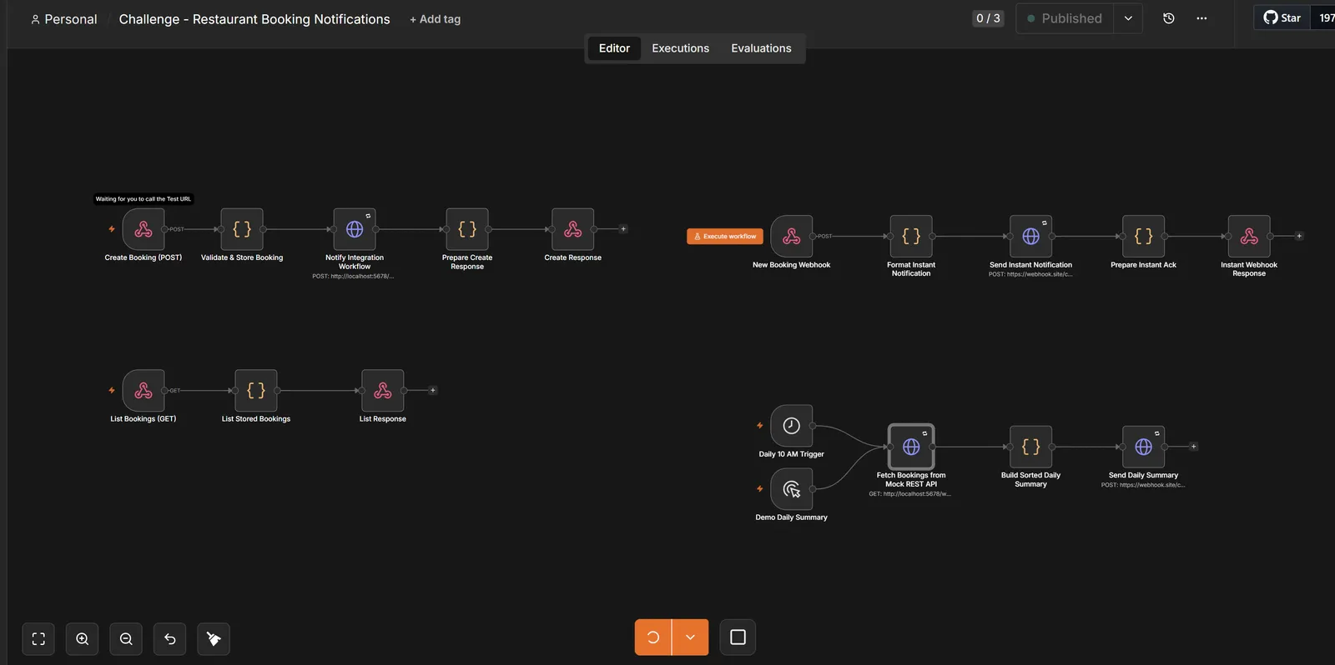Select the Send Daily Summary HTTP node

[x=1144, y=447]
